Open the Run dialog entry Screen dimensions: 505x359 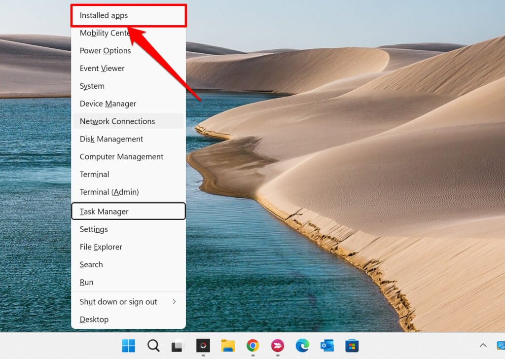pos(128,283)
